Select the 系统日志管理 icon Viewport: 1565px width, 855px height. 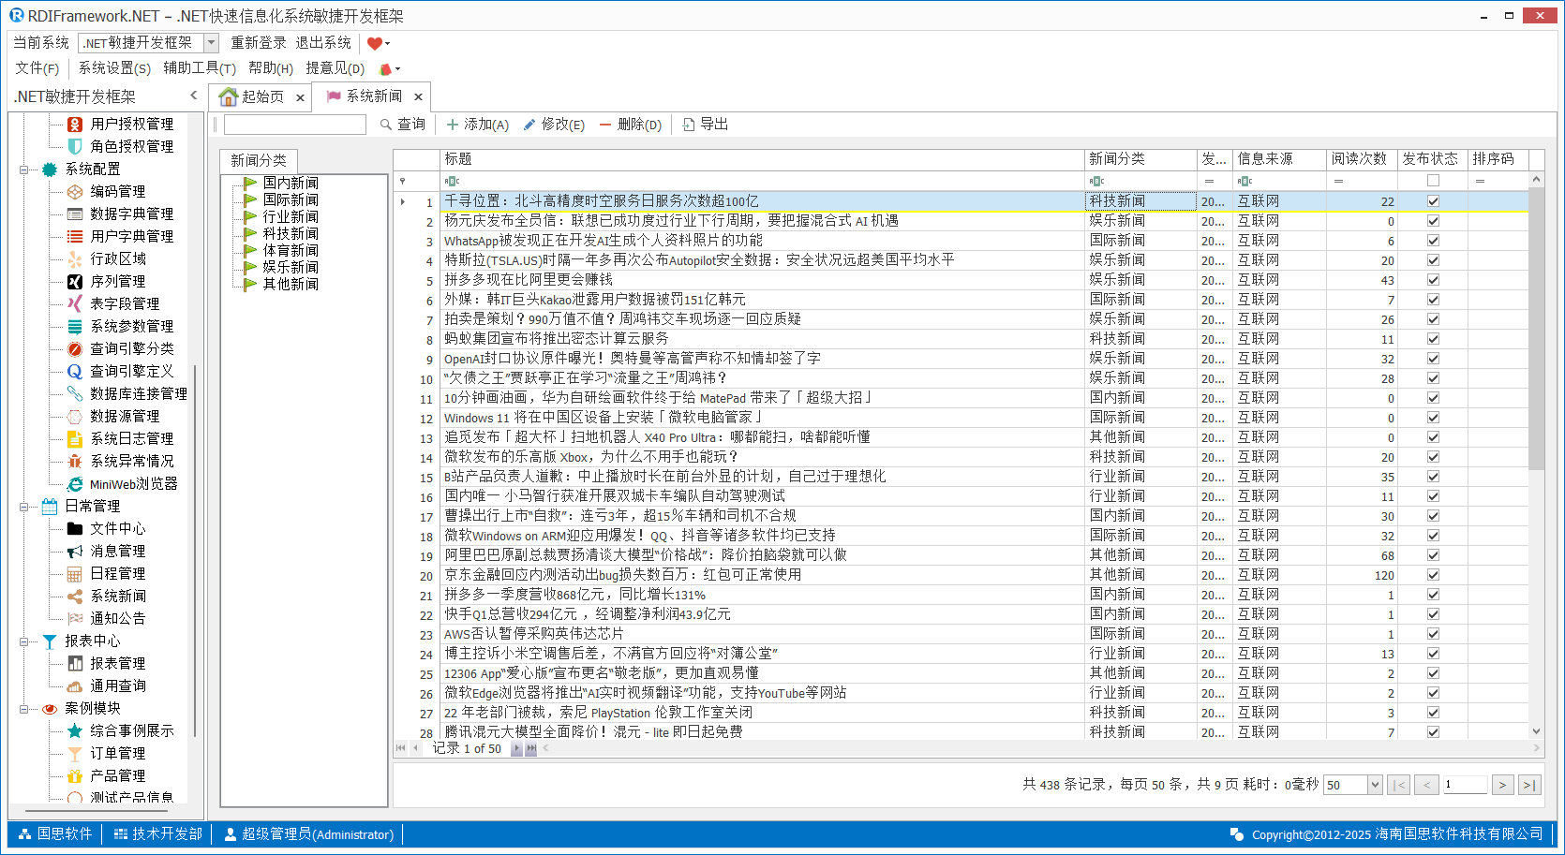tap(75, 438)
